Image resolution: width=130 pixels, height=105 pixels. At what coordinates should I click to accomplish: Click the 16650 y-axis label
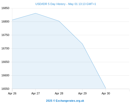point(5,62)
